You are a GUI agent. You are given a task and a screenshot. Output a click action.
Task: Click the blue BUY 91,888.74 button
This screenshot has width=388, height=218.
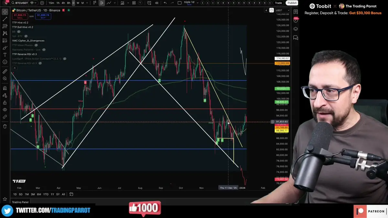point(43,16)
